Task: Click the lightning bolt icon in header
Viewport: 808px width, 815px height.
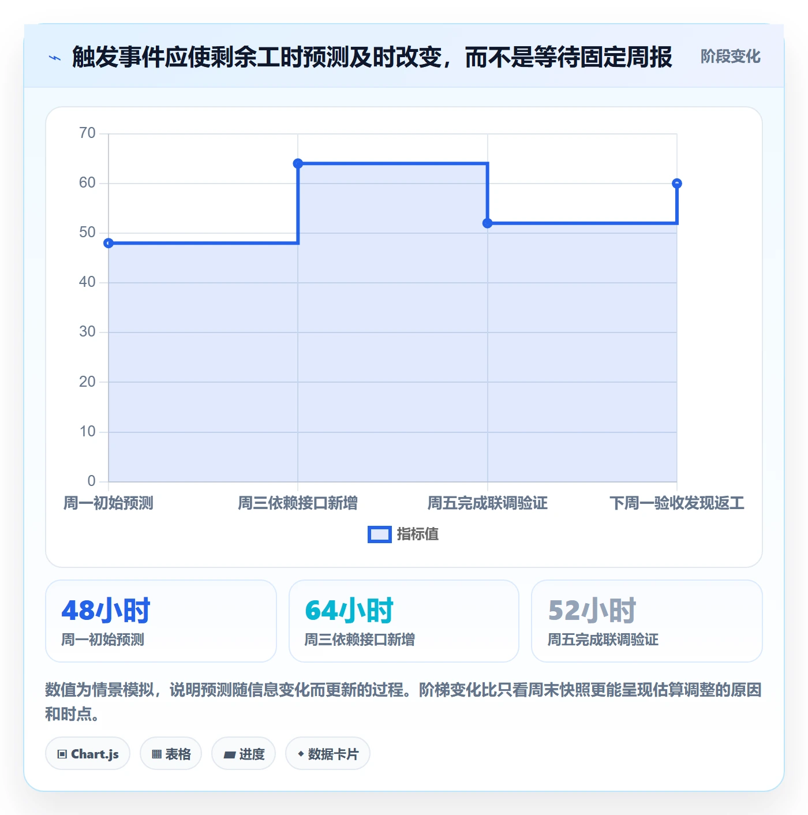Action: coord(55,58)
